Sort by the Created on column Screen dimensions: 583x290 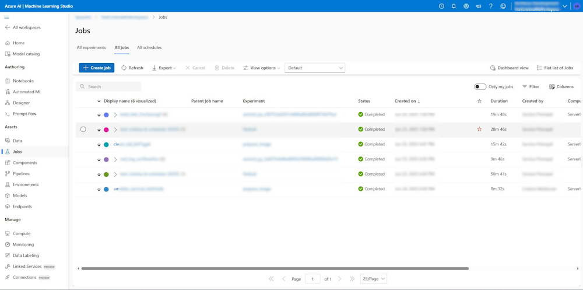[x=408, y=101]
